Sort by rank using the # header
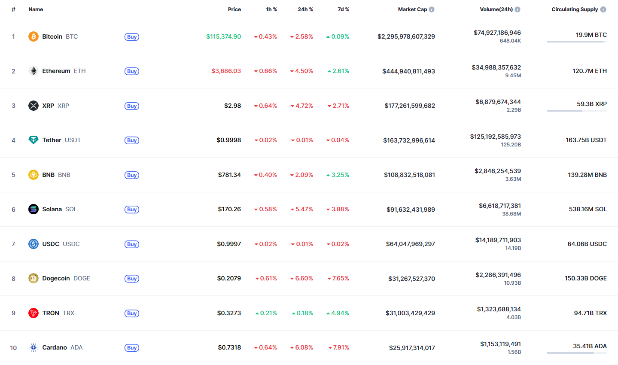 point(13,9)
